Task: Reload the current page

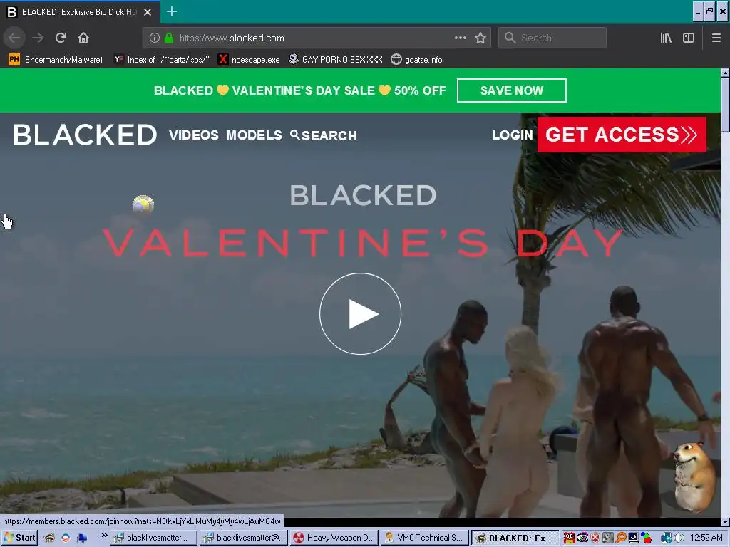Action: 61,38
